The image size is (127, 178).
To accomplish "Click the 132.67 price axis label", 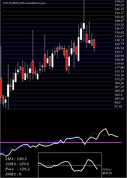I will point(120,36).
